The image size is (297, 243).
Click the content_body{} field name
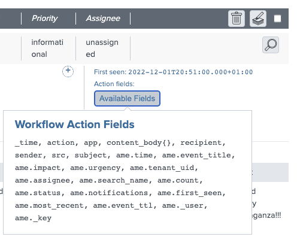pyautogui.click(x=138, y=142)
